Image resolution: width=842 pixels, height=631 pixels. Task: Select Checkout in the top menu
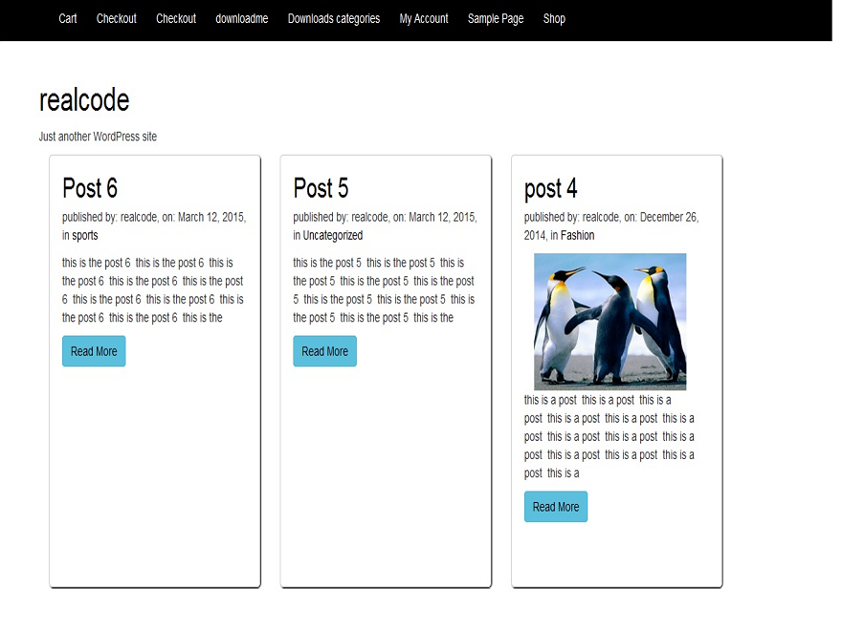(x=116, y=18)
